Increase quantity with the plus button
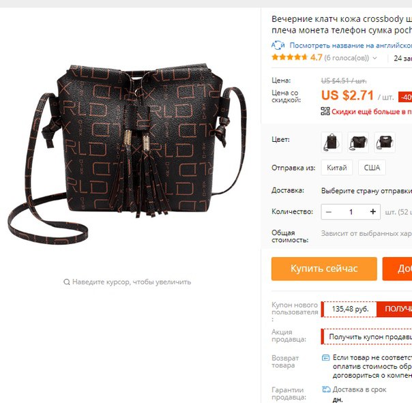This screenshot has width=412, height=403. click(x=372, y=211)
